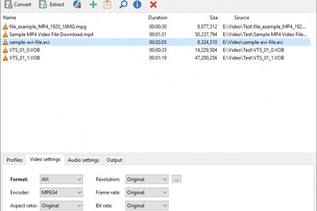The height and width of the screenshot is (211, 317).
Task: Click size value 8,324,510
Action: click(x=207, y=42)
